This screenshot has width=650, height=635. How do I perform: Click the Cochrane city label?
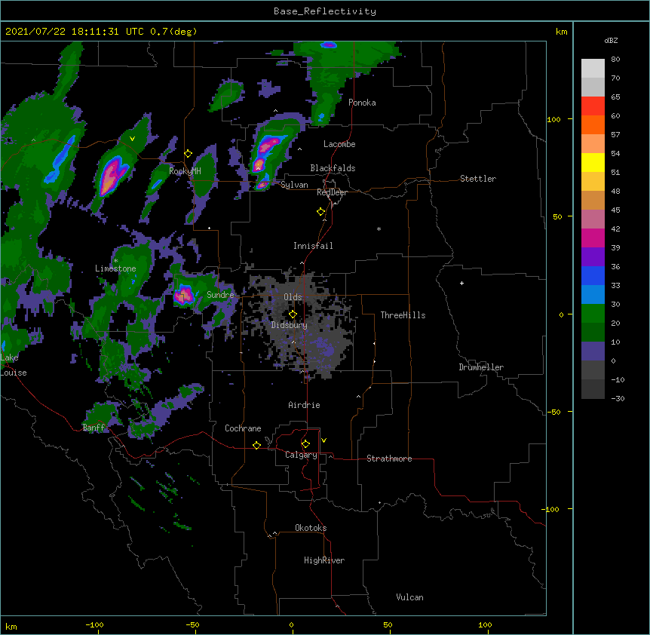[243, 428]
